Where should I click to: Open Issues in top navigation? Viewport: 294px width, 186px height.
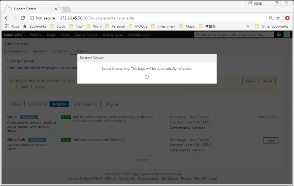click(52, 35)
